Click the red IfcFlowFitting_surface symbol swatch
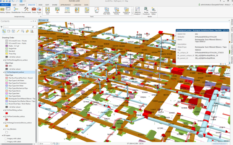233x145 pixels. pos(6,113)
